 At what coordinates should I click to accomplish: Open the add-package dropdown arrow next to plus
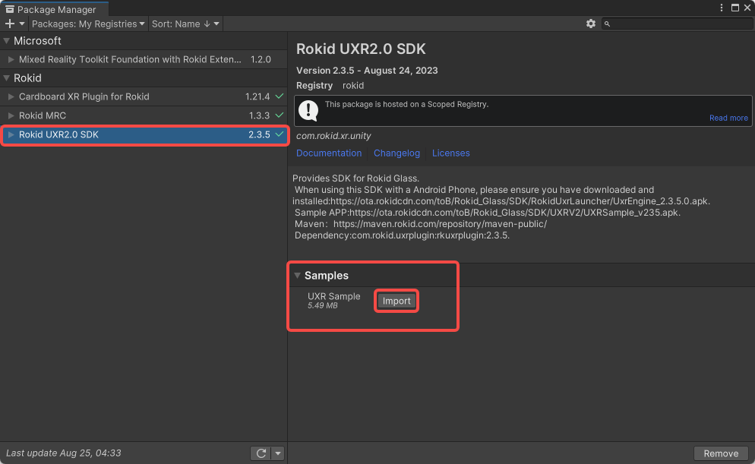pos(22,24)
